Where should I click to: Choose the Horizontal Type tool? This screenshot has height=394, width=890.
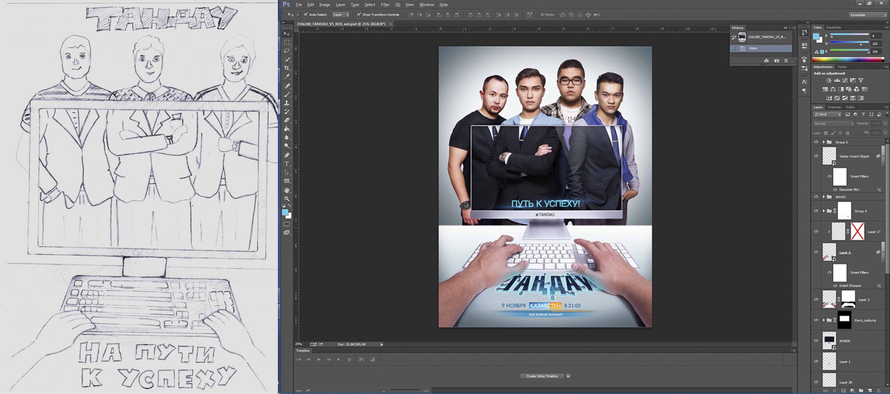tap(287, 164)
